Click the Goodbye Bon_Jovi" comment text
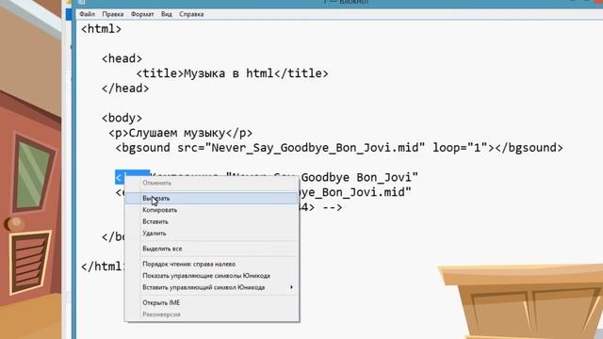The image size is (603, 339). pos(360,177)
